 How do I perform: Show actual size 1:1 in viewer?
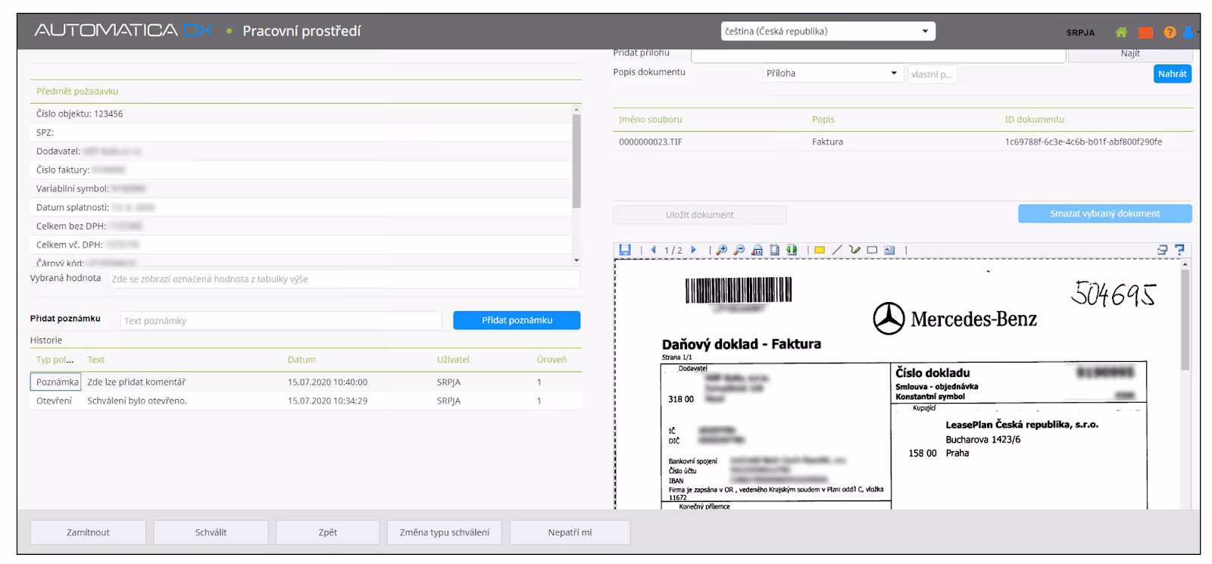pyautogui.click(x=757, y=250)
